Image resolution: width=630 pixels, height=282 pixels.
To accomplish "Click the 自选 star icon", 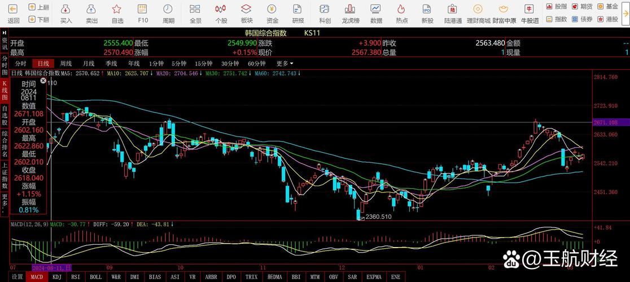I will 117,10.
